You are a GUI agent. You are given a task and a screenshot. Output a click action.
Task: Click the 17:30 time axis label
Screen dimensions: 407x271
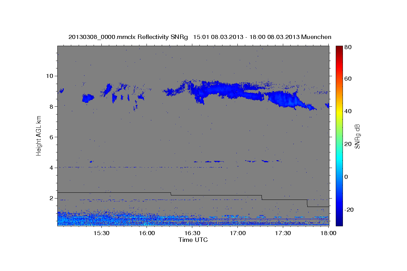point(283,233)
